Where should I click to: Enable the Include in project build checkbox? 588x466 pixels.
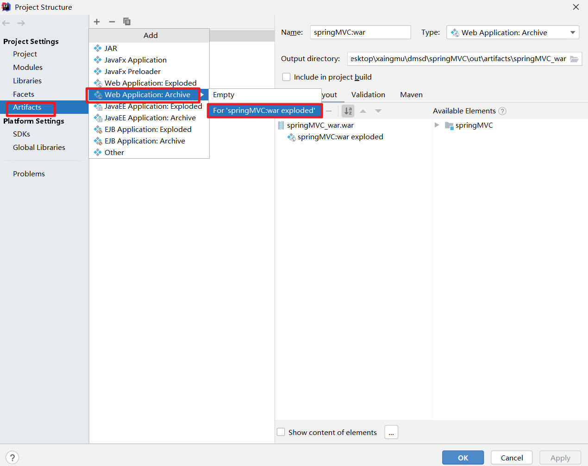286,77
